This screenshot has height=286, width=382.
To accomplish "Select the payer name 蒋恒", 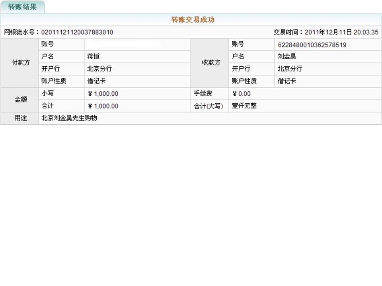I will pyautogui.click(x=93, y=57).
